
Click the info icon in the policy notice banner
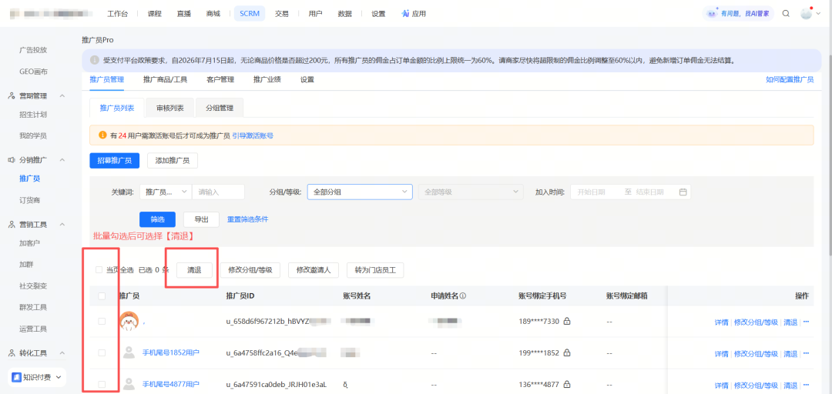coord(94,60)
